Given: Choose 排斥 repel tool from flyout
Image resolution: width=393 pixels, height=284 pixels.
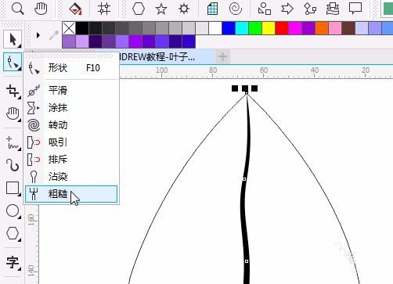Looking at the screenshot, I should 71,160.
